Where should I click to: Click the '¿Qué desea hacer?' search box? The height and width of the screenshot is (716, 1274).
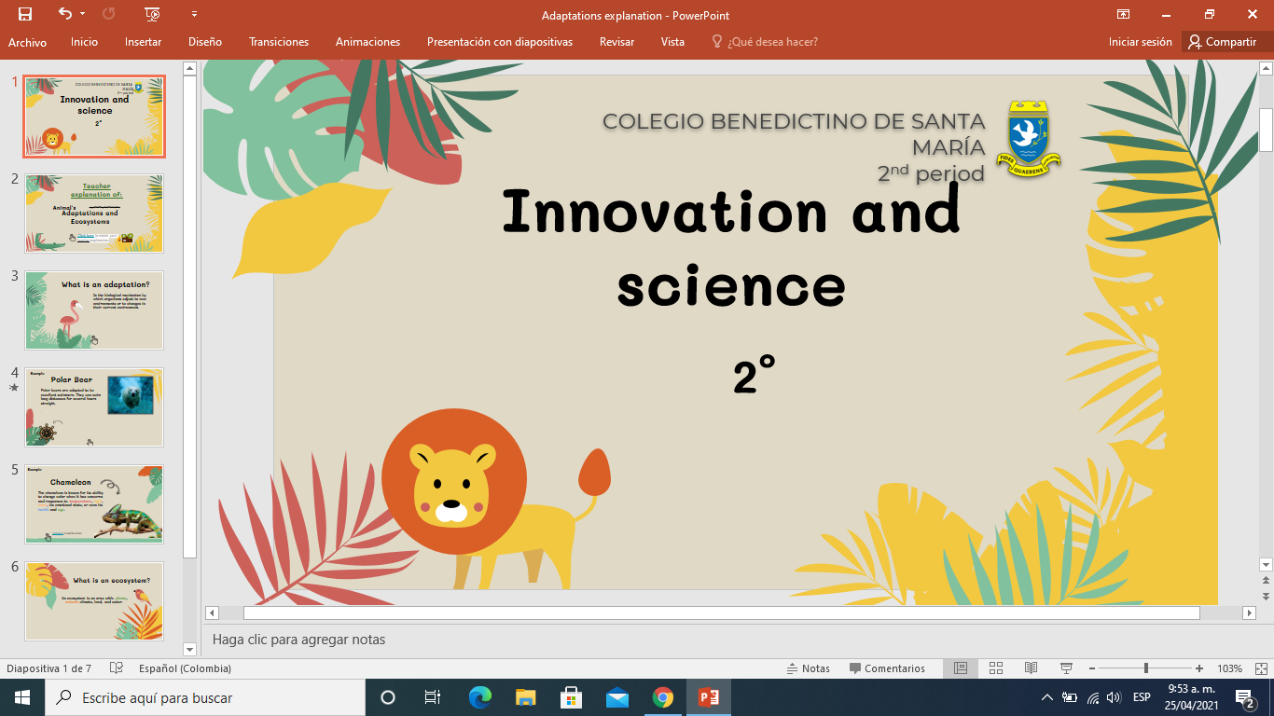(x=765, y=42)
